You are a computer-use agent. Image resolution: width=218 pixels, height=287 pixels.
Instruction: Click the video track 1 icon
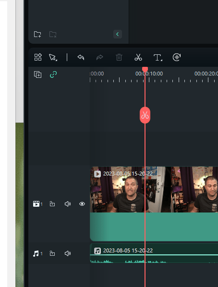point(36,204)
